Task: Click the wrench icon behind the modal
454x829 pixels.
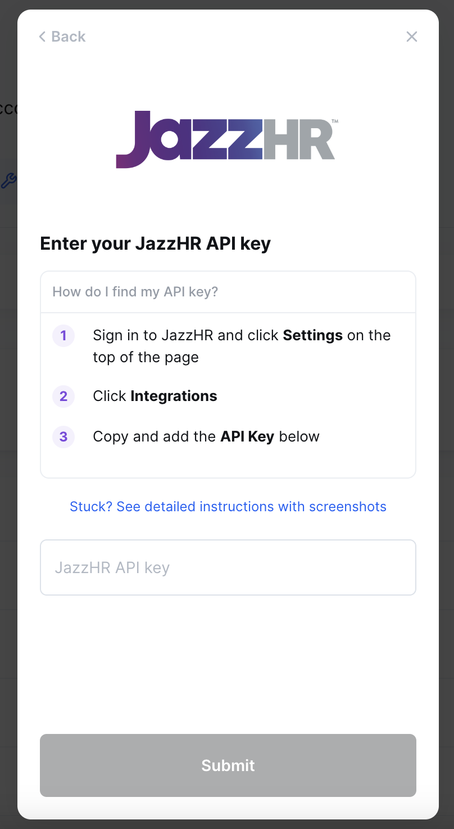Action: coord(8,181)
